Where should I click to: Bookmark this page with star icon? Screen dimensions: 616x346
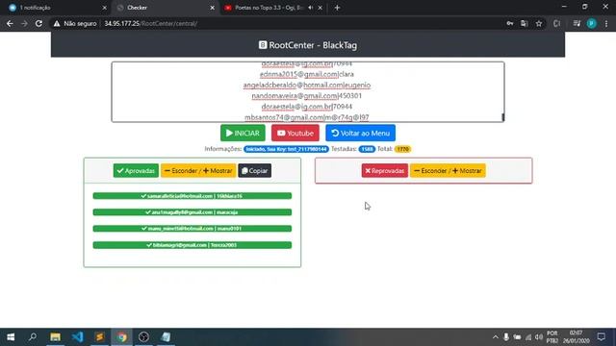click(539, 23)
